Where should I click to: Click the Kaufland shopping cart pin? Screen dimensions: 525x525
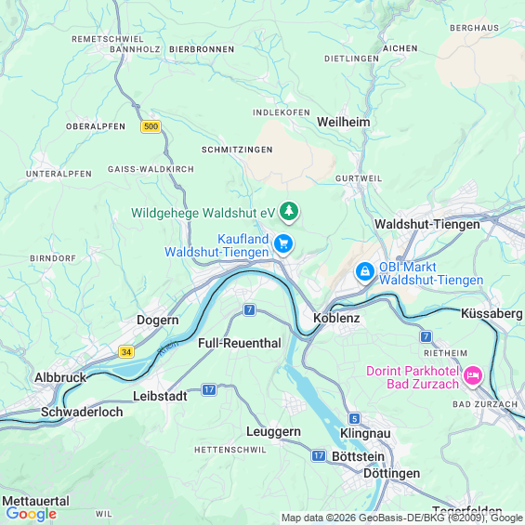pyautogui.click(x=283, y=244)
